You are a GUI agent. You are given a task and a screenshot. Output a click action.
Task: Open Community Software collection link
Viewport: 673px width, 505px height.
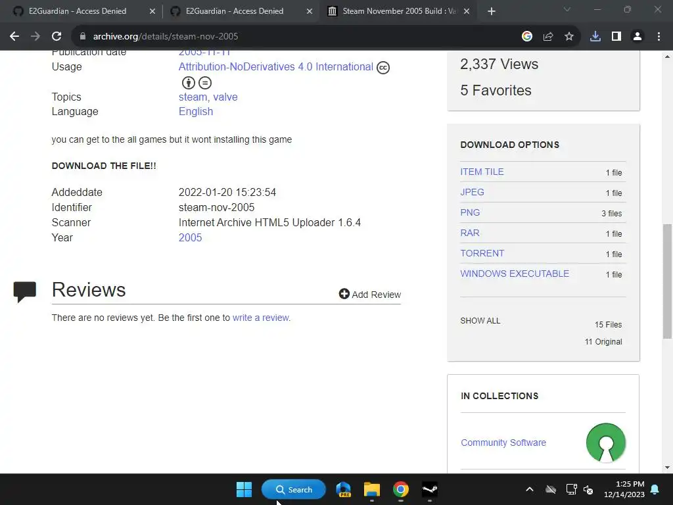[x=503, y=443]
